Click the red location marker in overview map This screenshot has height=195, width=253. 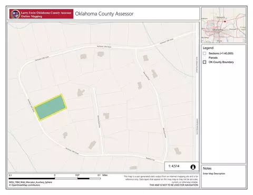click(x=225, y=22)
